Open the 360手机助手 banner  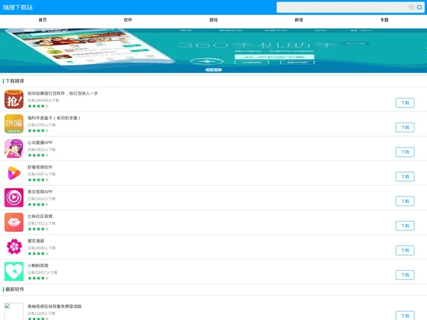[213, 50]
